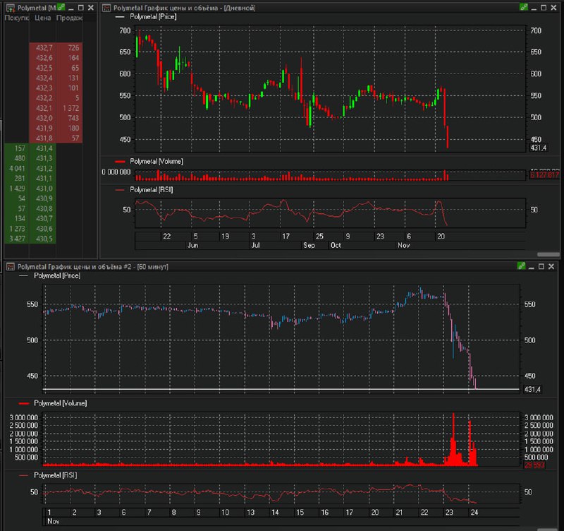Maximize the daily (Дневной) chart window

coord(544,8)
